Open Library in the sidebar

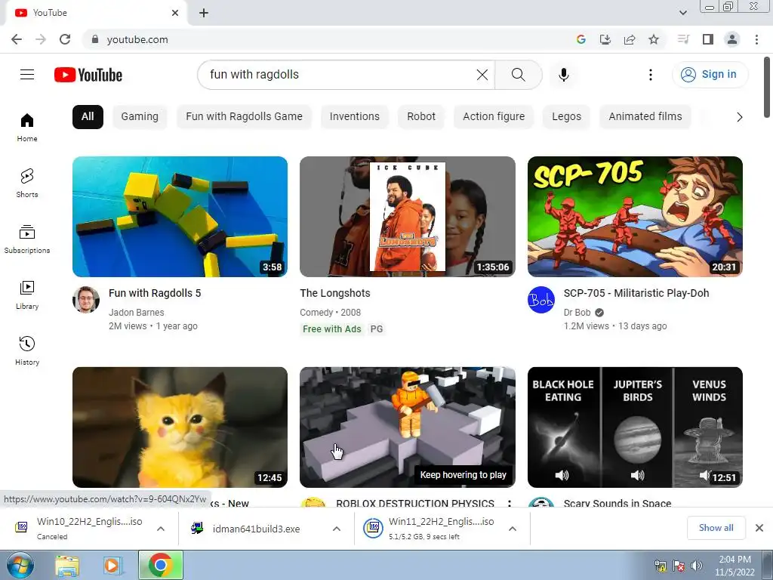(x=27, y=295)
